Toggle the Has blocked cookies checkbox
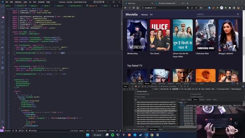The height and width of the screenshot is (138, 245). click(217, 89)
